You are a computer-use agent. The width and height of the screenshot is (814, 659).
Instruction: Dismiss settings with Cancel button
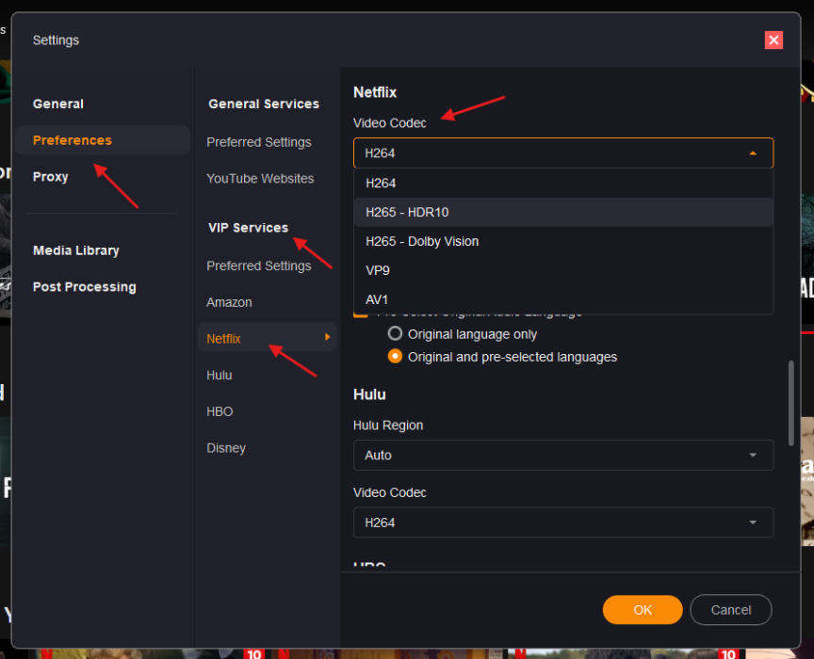point(730,610)
